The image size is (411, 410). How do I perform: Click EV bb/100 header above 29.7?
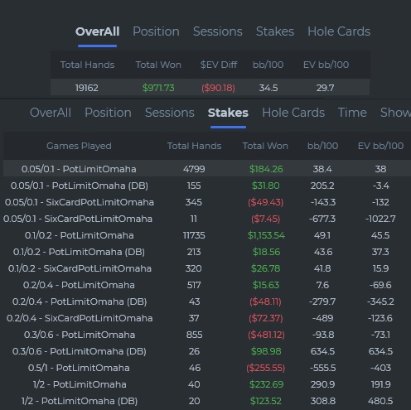(326, 65)
